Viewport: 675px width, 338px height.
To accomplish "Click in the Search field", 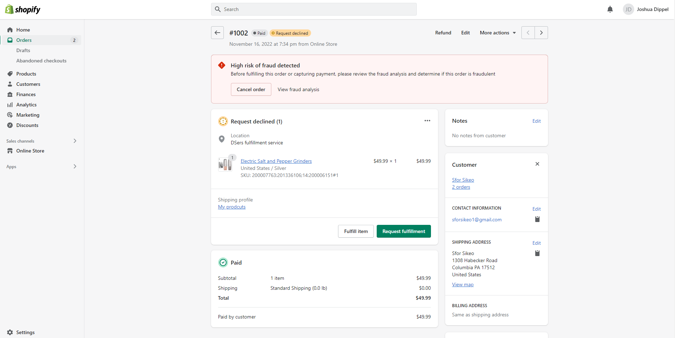I will 314,9.
